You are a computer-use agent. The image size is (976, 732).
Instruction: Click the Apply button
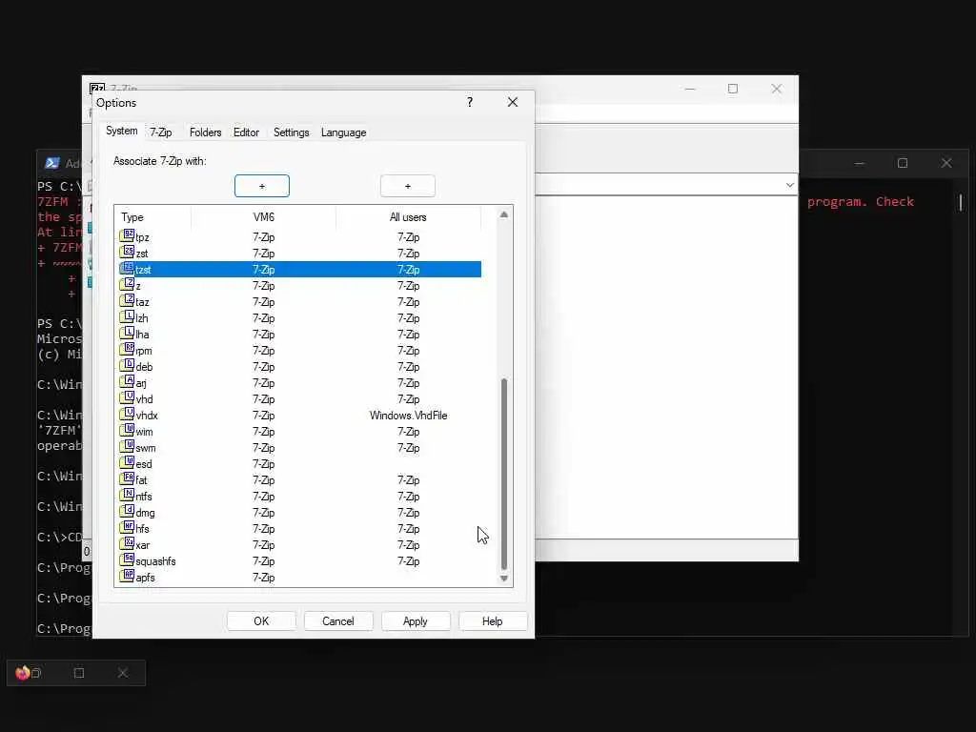coord(416,621)
